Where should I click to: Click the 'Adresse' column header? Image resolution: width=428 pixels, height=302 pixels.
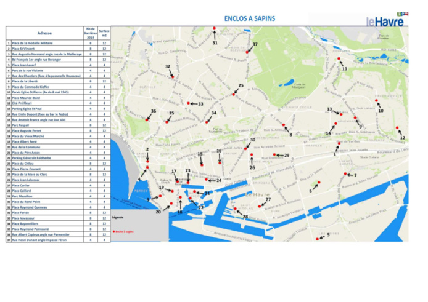[x=44, y=33]
